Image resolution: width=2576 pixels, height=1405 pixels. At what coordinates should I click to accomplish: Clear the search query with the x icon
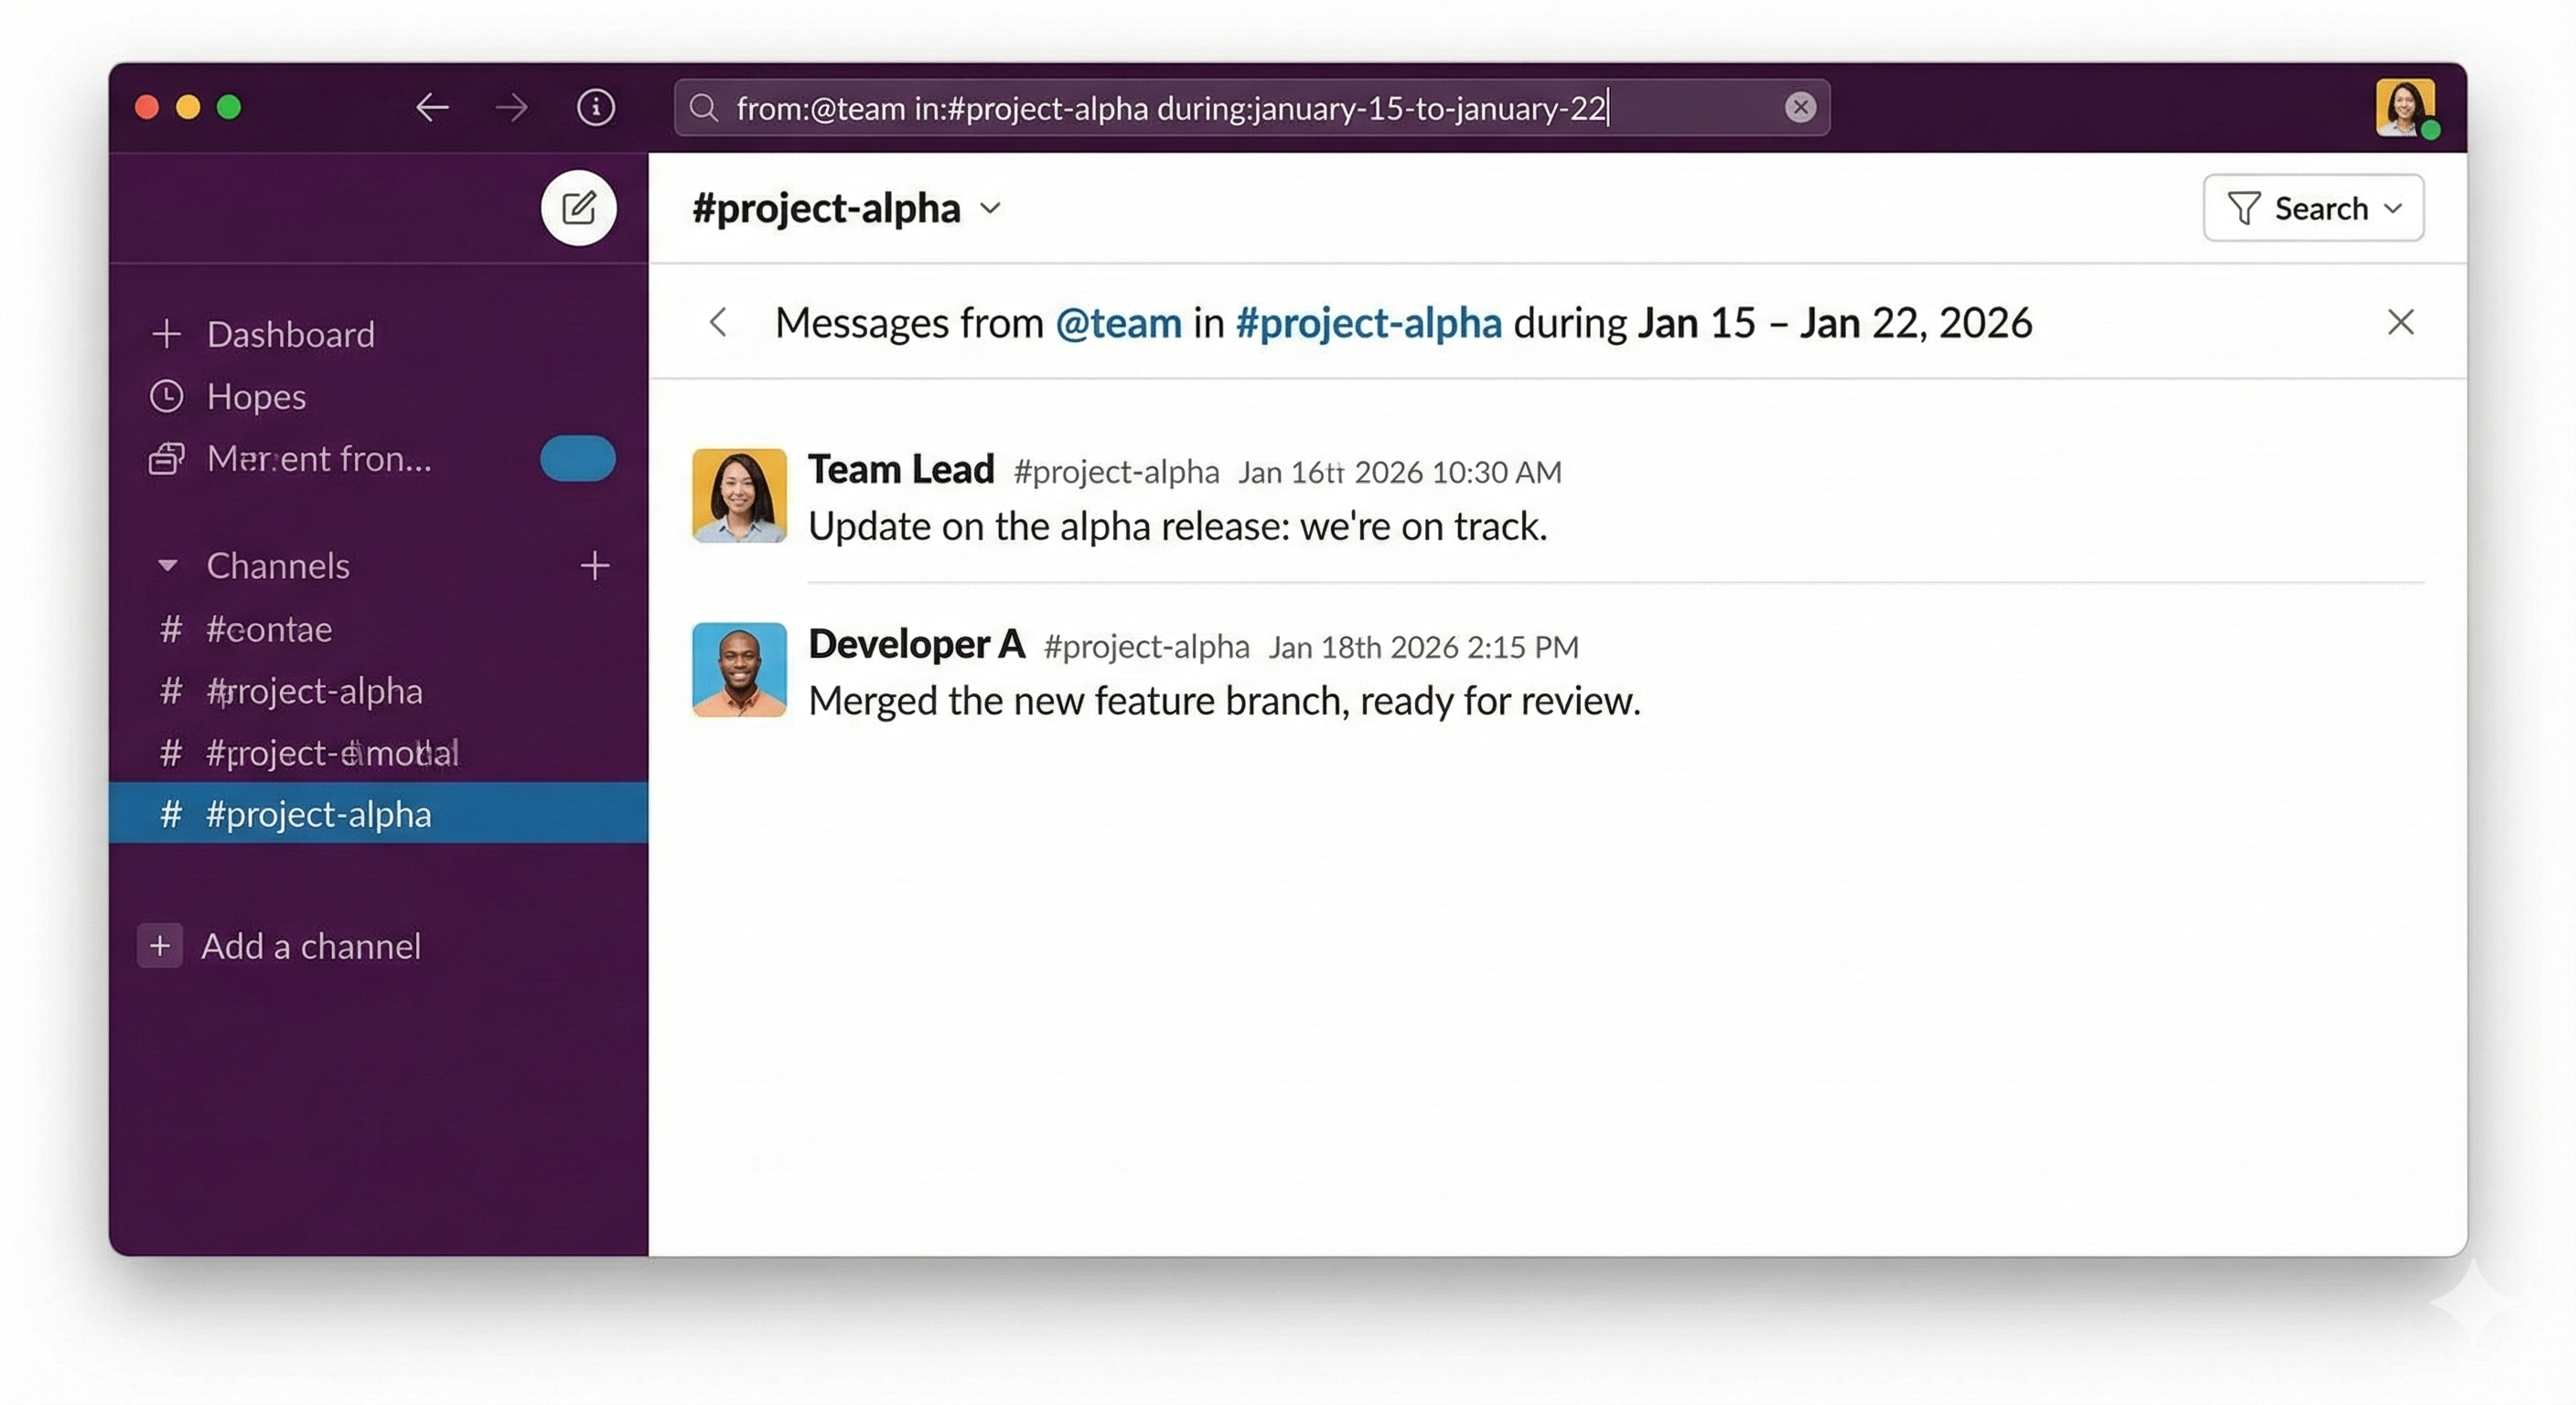tap(1800, 107)
